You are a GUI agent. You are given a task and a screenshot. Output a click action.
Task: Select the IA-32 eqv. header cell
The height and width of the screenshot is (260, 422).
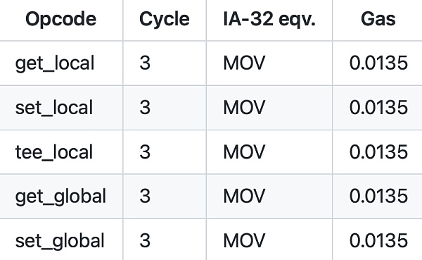click(269, 20)
